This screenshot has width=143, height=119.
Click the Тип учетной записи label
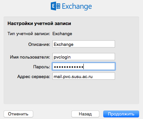29,34
